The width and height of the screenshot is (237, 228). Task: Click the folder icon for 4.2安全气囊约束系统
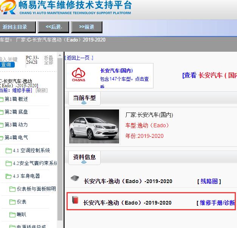pos(8,163)
